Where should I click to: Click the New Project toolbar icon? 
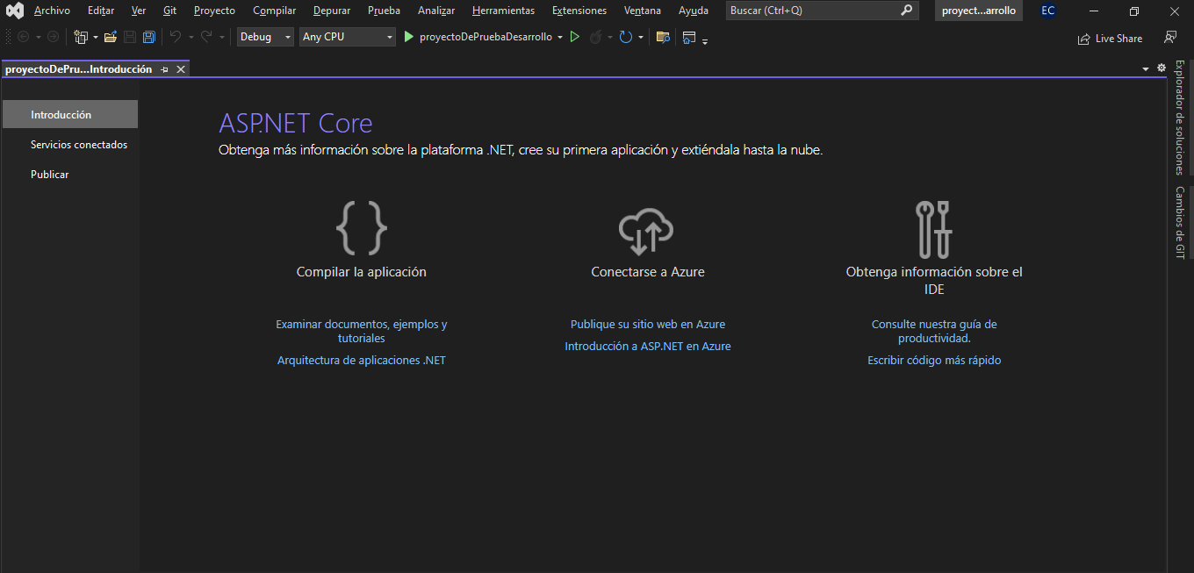pyautogui.click(x=81, y=37)
